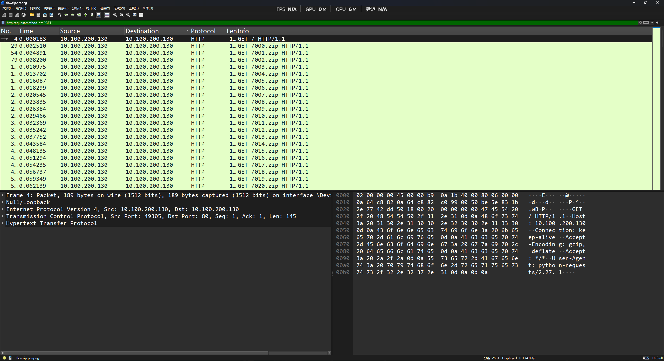Click the start capture shark fin icon

pos(4,15)
